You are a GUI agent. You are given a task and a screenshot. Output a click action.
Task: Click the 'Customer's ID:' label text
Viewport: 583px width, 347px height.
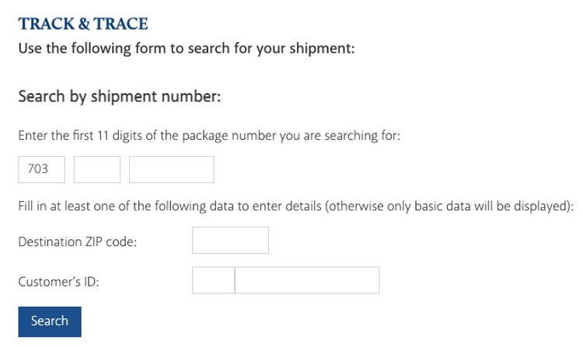click(58, 282)
